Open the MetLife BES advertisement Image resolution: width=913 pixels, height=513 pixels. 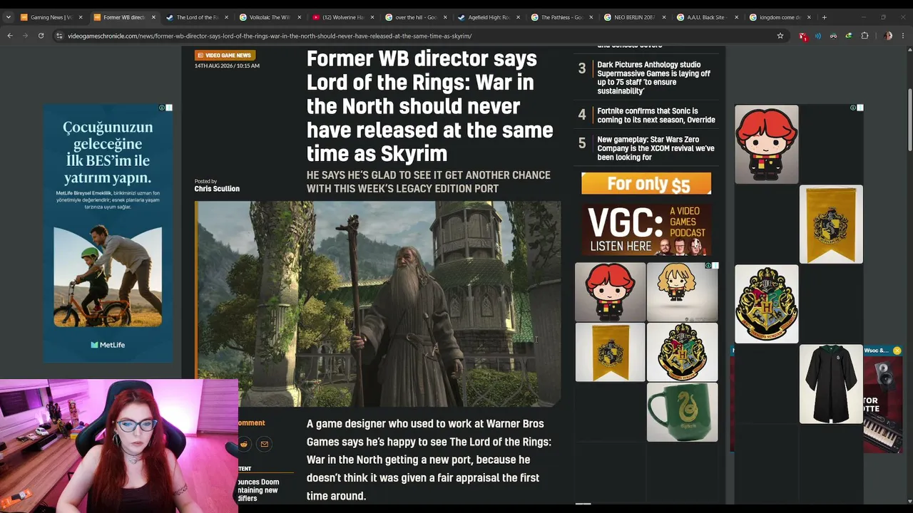[x=108, y=233]
